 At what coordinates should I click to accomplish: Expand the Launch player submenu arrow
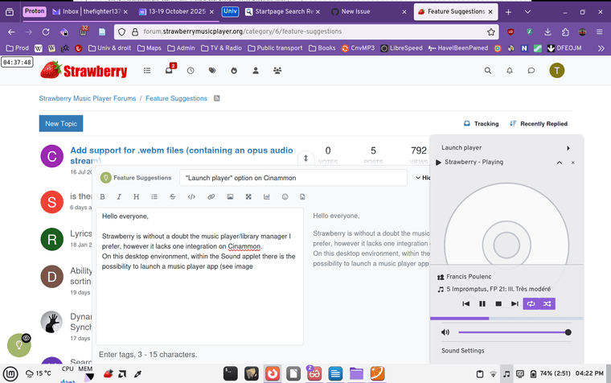(x=568, y=148)
